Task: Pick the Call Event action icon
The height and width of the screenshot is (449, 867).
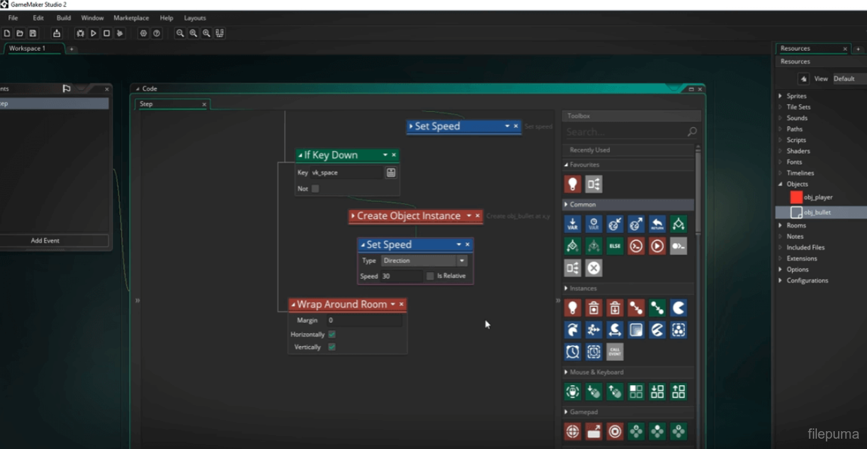Action: pos(615,352)
